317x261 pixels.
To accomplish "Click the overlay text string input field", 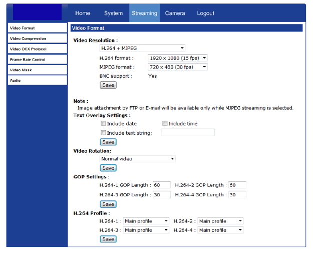I will coord(187,133).
